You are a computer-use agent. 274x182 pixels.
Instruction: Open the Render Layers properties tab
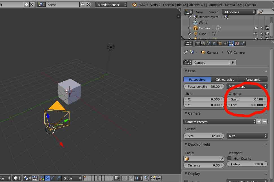[203, 43]
